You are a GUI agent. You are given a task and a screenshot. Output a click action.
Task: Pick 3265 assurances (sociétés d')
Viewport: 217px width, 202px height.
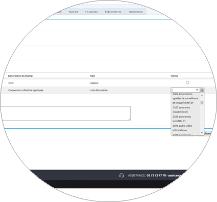point(185,119)
